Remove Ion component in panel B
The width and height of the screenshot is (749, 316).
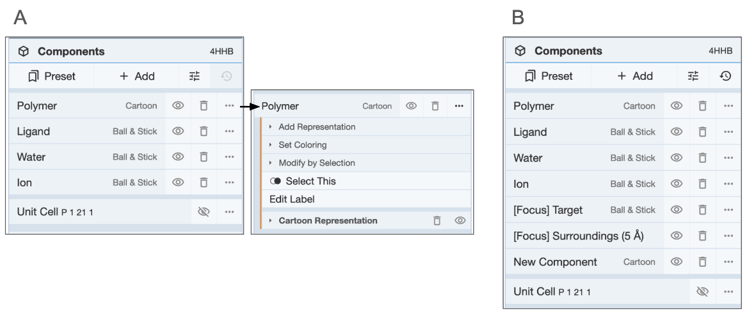(702, 184)
